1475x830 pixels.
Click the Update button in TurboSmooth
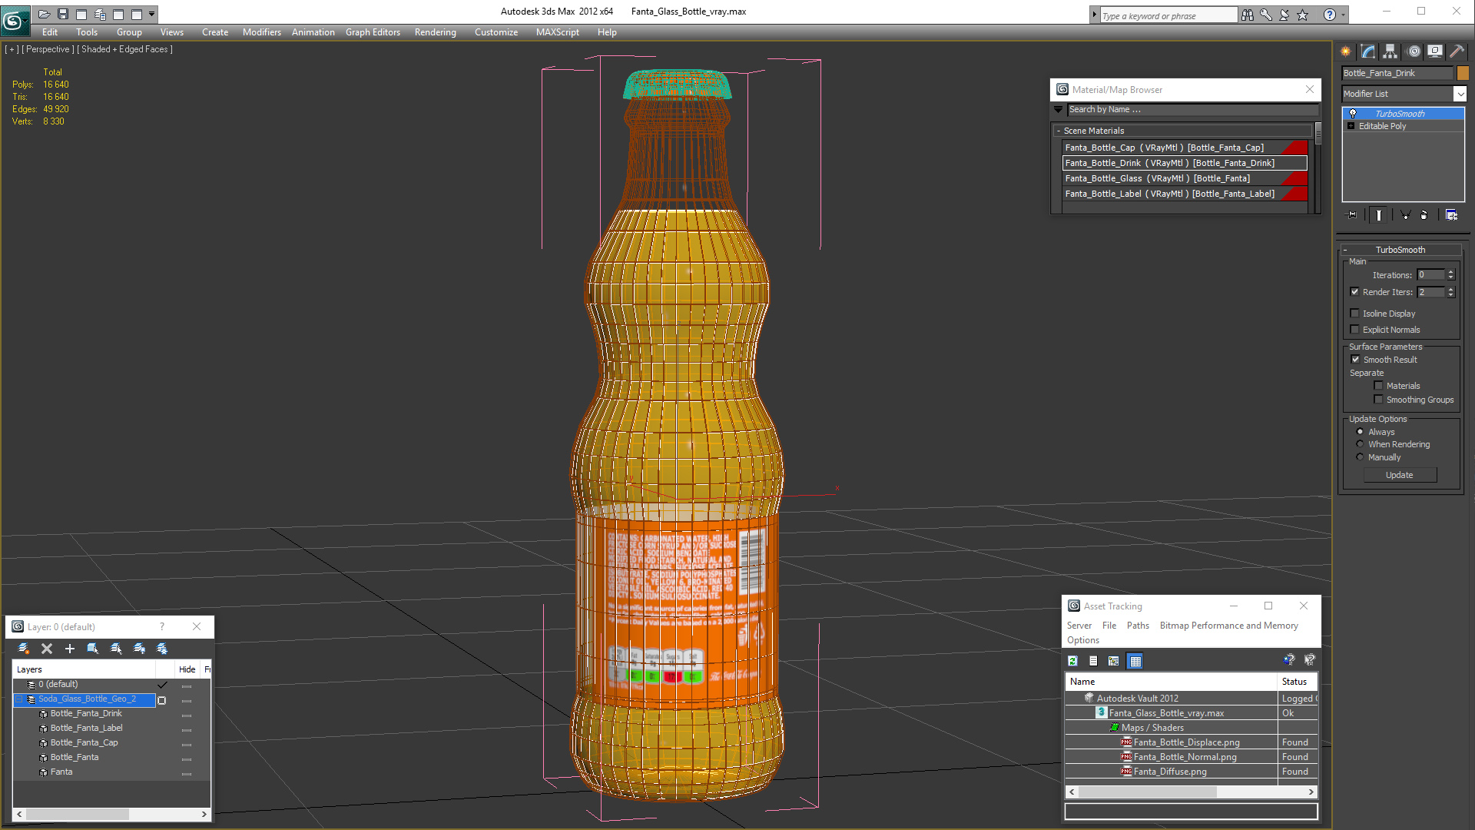pyautogui.click(x=1400, y=475)
